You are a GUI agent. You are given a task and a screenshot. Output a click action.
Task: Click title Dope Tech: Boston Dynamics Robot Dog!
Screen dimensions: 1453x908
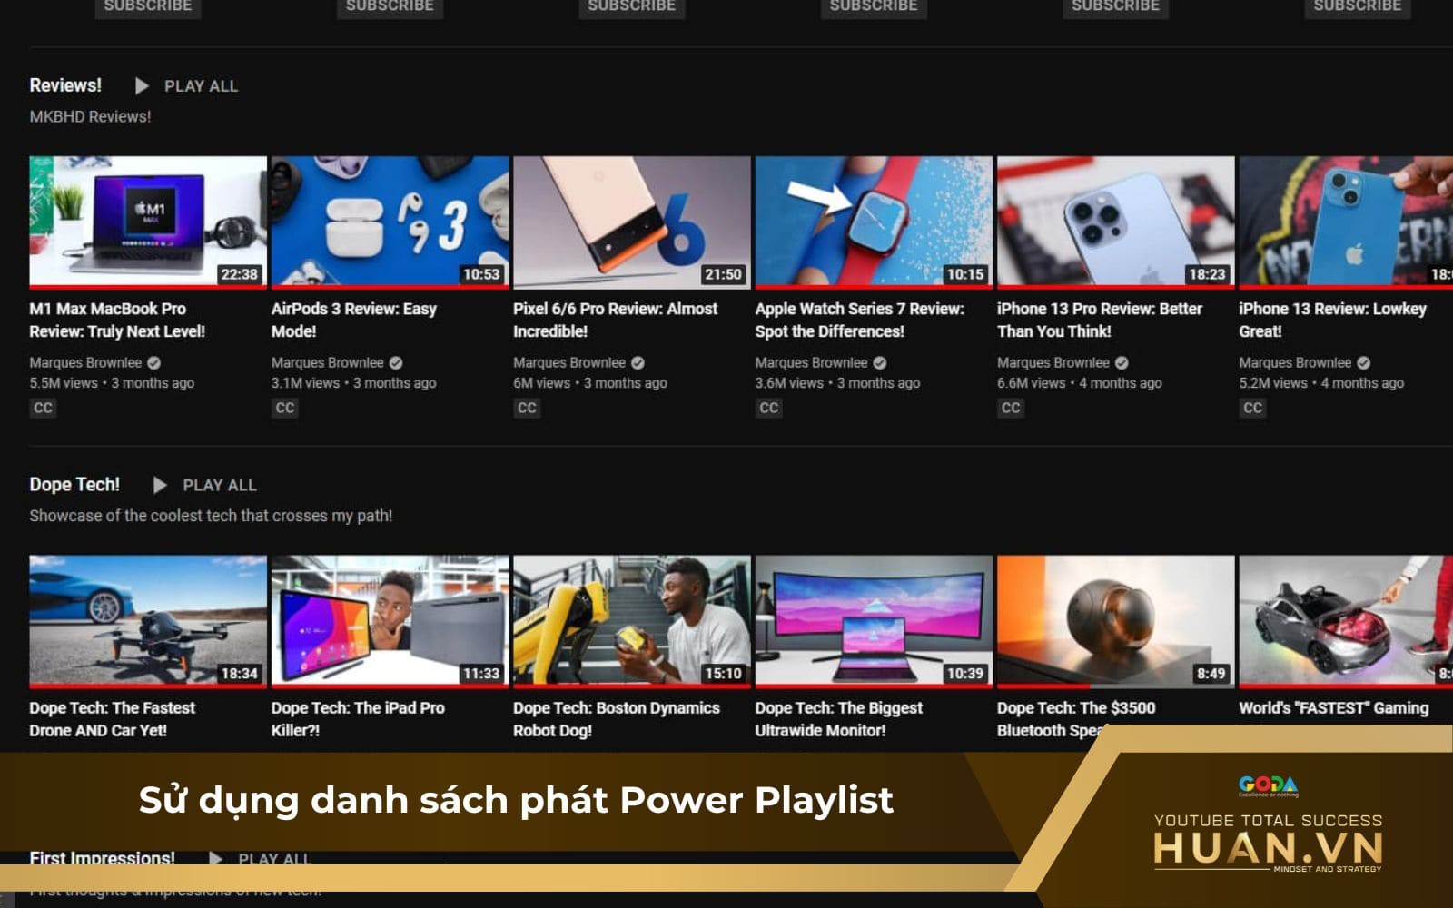tap(617, 719)
